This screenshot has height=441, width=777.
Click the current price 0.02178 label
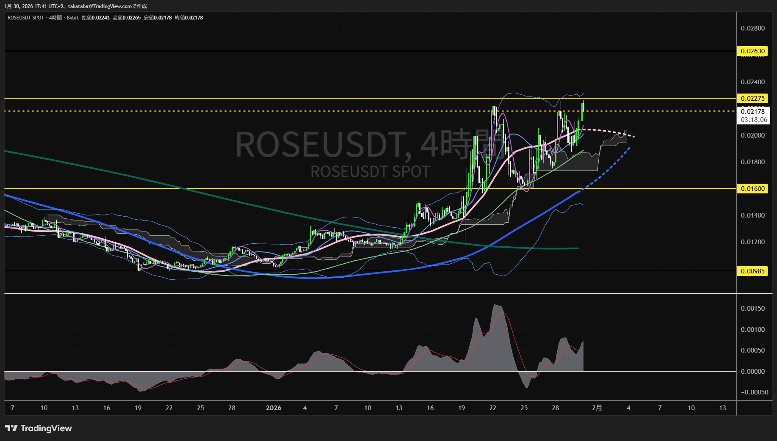click(753, 111)
